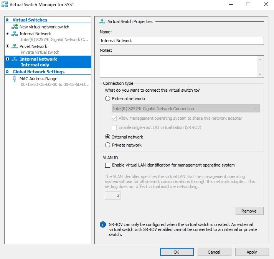274x259 pixels.
Task: Click the New virtual network switch icon
Action: click(15, 26)
